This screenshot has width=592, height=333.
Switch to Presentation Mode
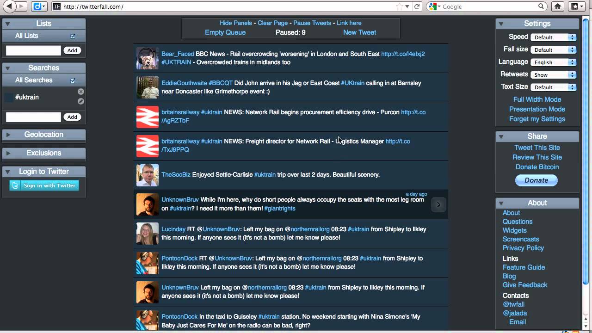coord(537,109)
